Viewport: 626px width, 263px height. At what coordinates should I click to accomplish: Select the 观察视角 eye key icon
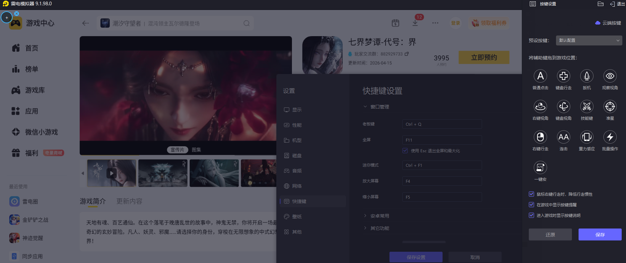tap(610, 76)
